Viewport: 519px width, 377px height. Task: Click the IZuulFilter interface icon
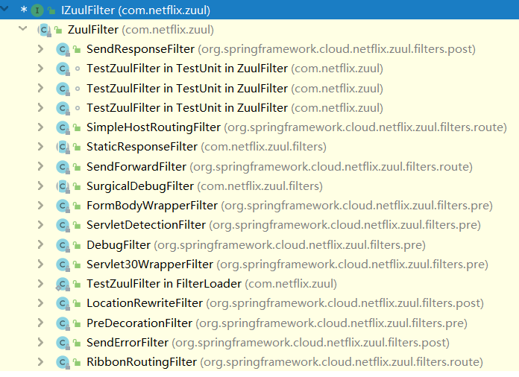37,10
